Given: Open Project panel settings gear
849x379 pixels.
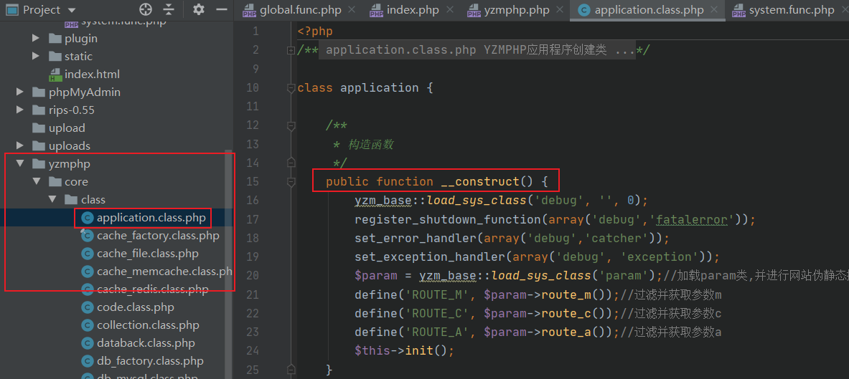Looking at the screenshot, I should tap(199, 9).
